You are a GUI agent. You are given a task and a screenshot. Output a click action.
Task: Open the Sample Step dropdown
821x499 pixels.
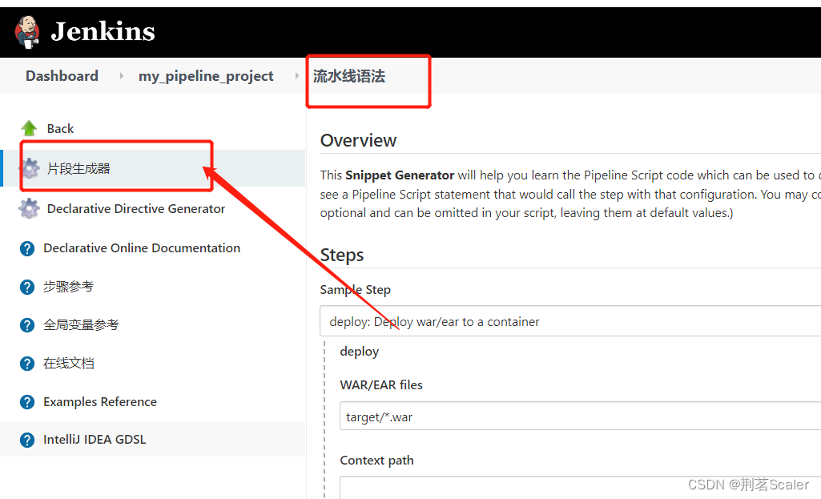[570, 321]
